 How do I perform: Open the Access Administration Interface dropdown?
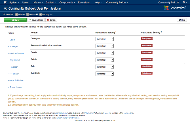tap(104, 46)
